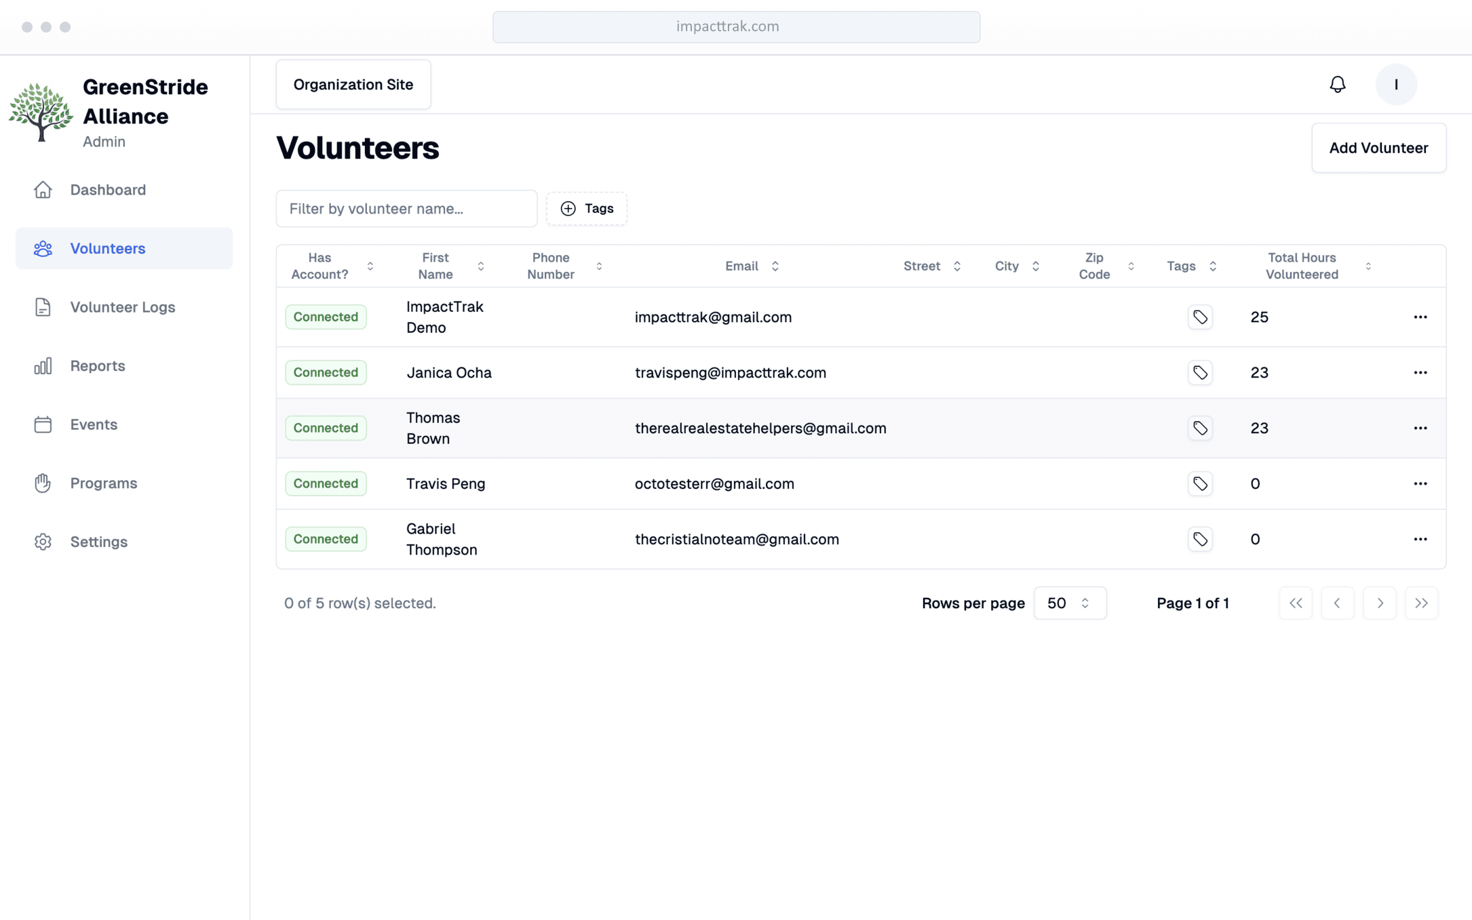Click the GreenStride Alliance tree logo
Viewport: 1472px width, 920px height.
tap(41, 112)
